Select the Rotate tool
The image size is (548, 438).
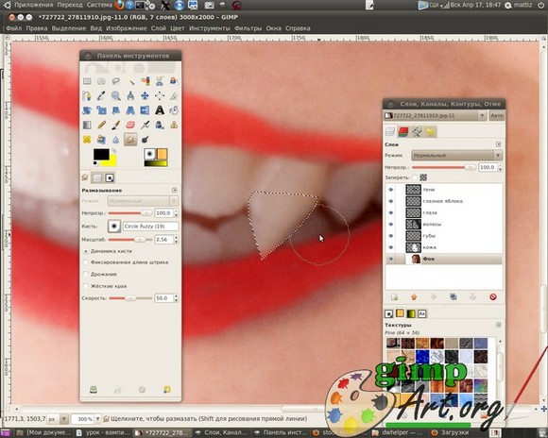[87, 110]
